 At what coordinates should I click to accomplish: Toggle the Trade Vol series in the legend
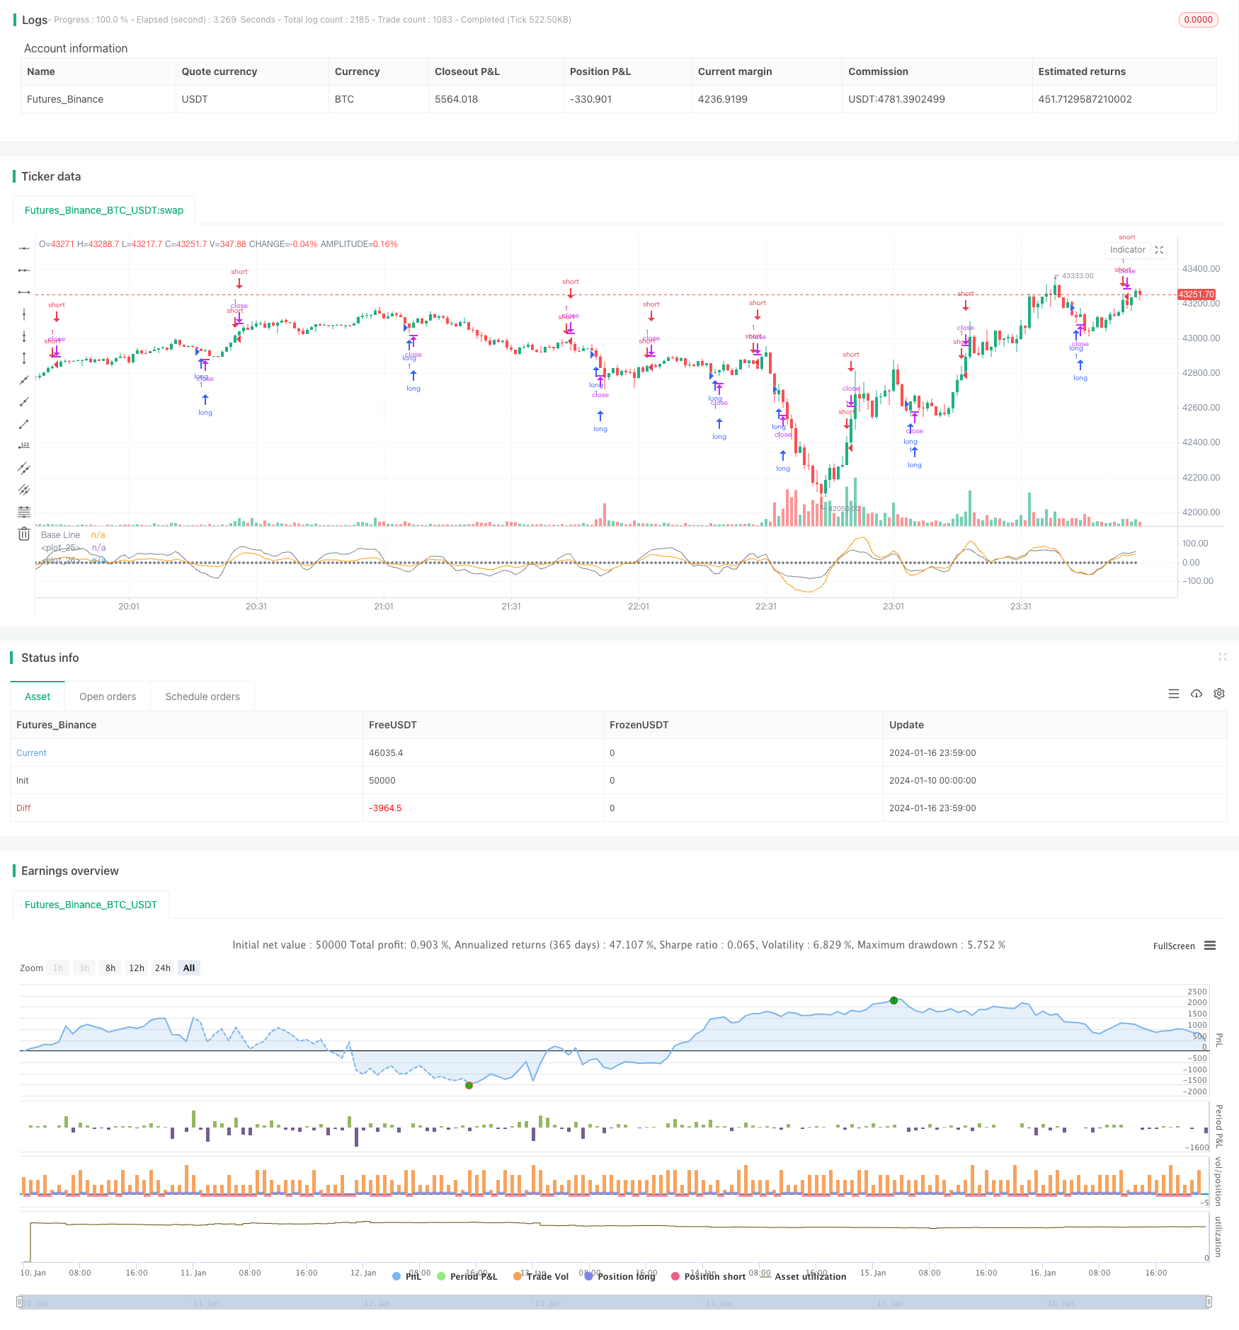pyautogui.click(x=546, y=1276)
